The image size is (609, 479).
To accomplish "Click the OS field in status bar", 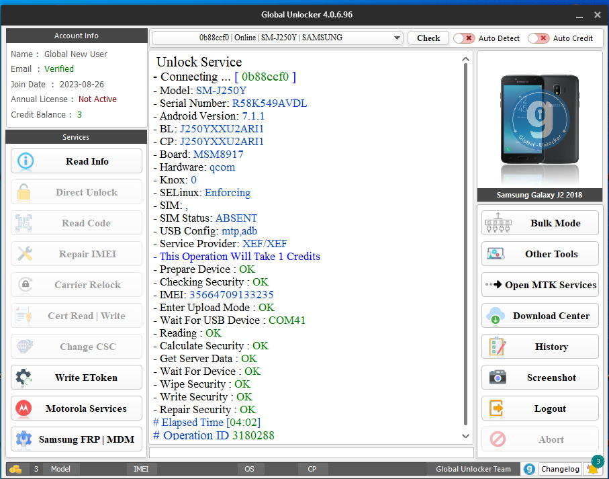I will (249, 469).
